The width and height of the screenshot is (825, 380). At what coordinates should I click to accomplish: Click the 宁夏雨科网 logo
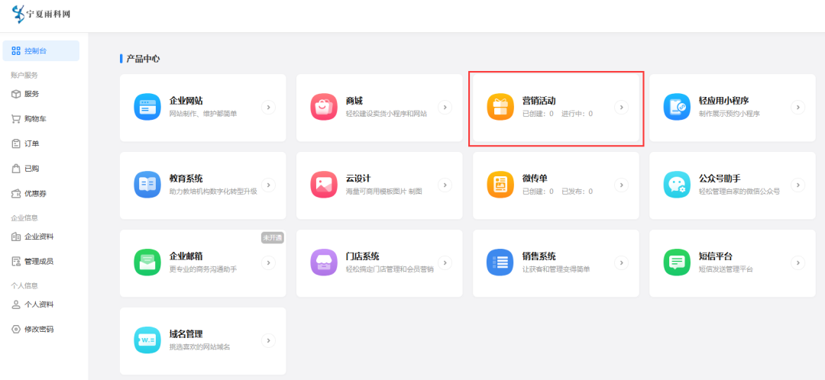[41, 14]
